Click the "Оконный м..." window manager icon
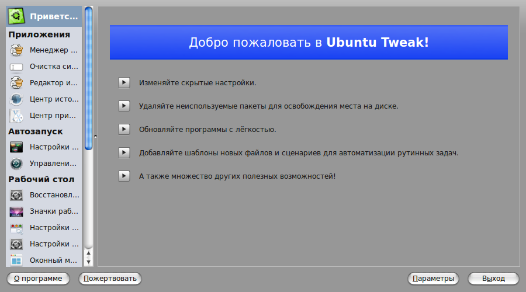Viewport: 526px width, 292px height. 16,260
